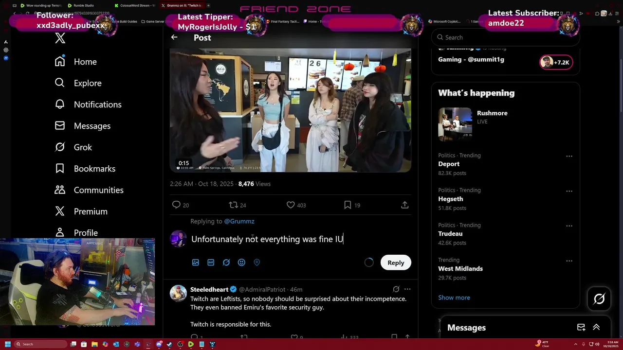This screenshot has width=623, height=350.
Task: Open Notifications in the sidebar
Action: (x=88, y=105)
